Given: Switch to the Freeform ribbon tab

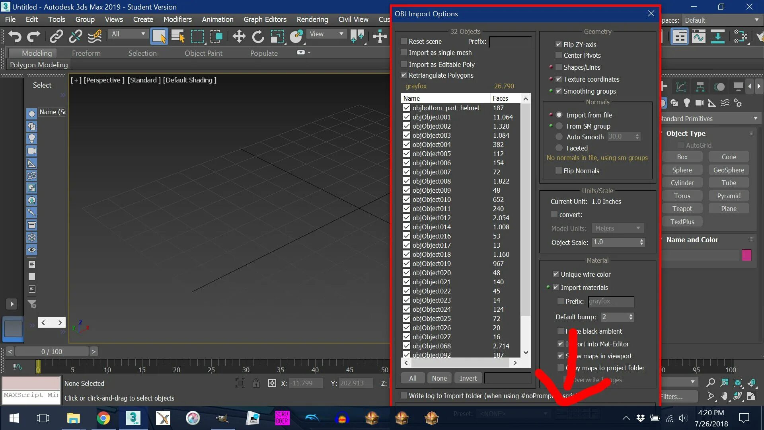Looking at the screenshot, I should (x=86, y=53).
